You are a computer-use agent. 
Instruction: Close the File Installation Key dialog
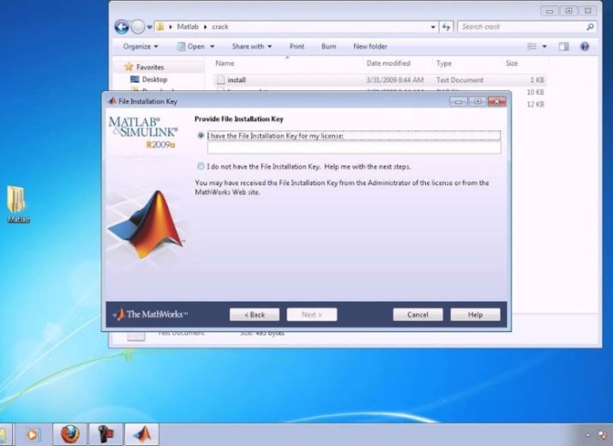point(497,102)
